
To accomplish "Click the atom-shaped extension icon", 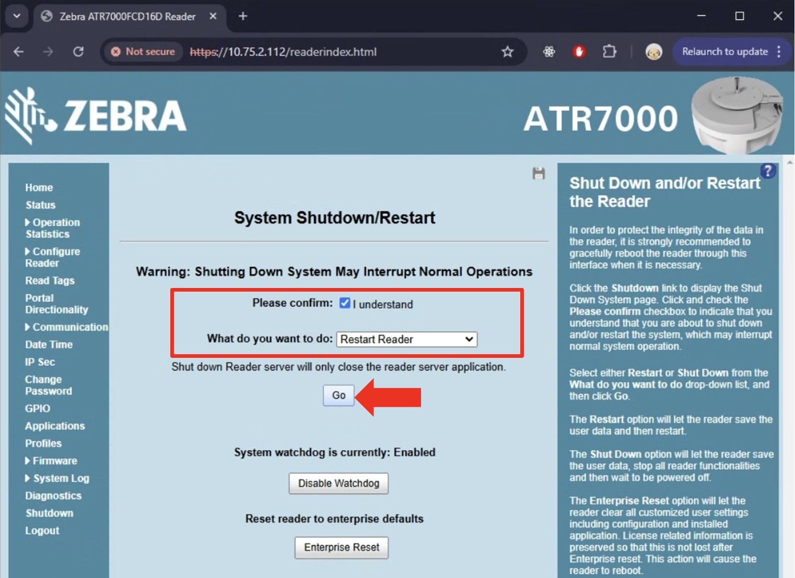I will coord(549,52).
